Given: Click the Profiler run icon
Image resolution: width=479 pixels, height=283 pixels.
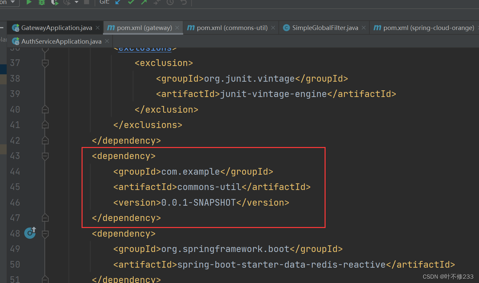Looking at the screenshot, I should coord(67,2).
